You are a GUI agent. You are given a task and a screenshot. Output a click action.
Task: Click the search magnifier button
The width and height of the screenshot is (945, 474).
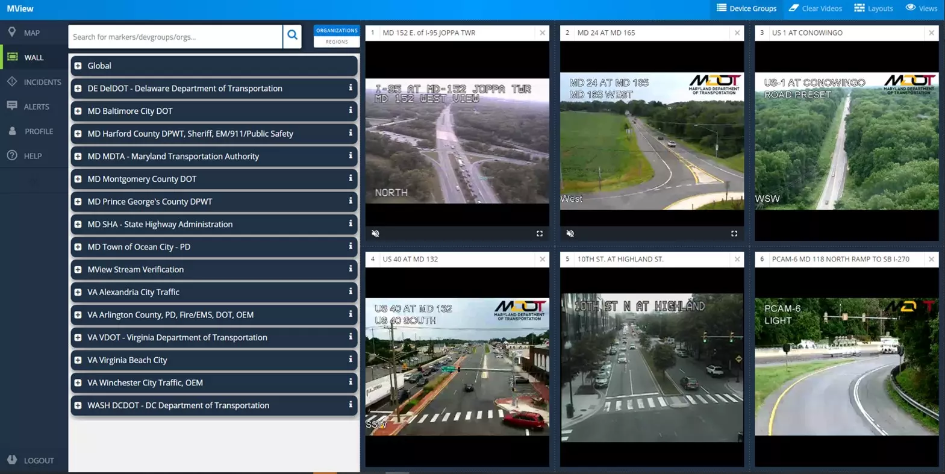pyautogui.click(x=292, y=36)
